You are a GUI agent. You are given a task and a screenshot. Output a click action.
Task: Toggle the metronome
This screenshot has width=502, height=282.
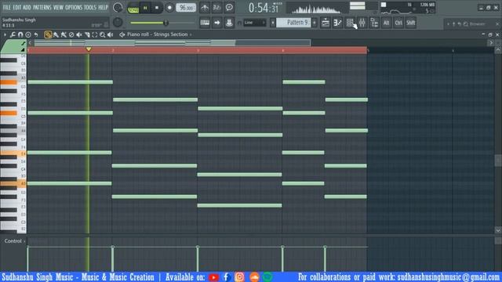[x=205, y=7]
